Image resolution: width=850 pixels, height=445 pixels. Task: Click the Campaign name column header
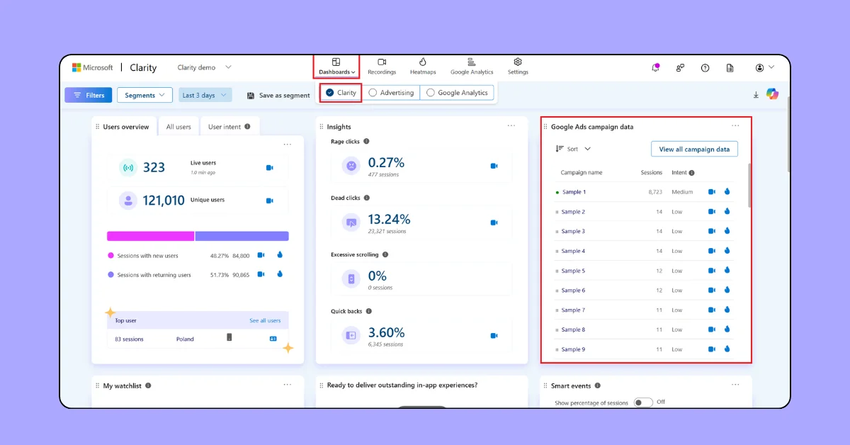tap(582, 172)
